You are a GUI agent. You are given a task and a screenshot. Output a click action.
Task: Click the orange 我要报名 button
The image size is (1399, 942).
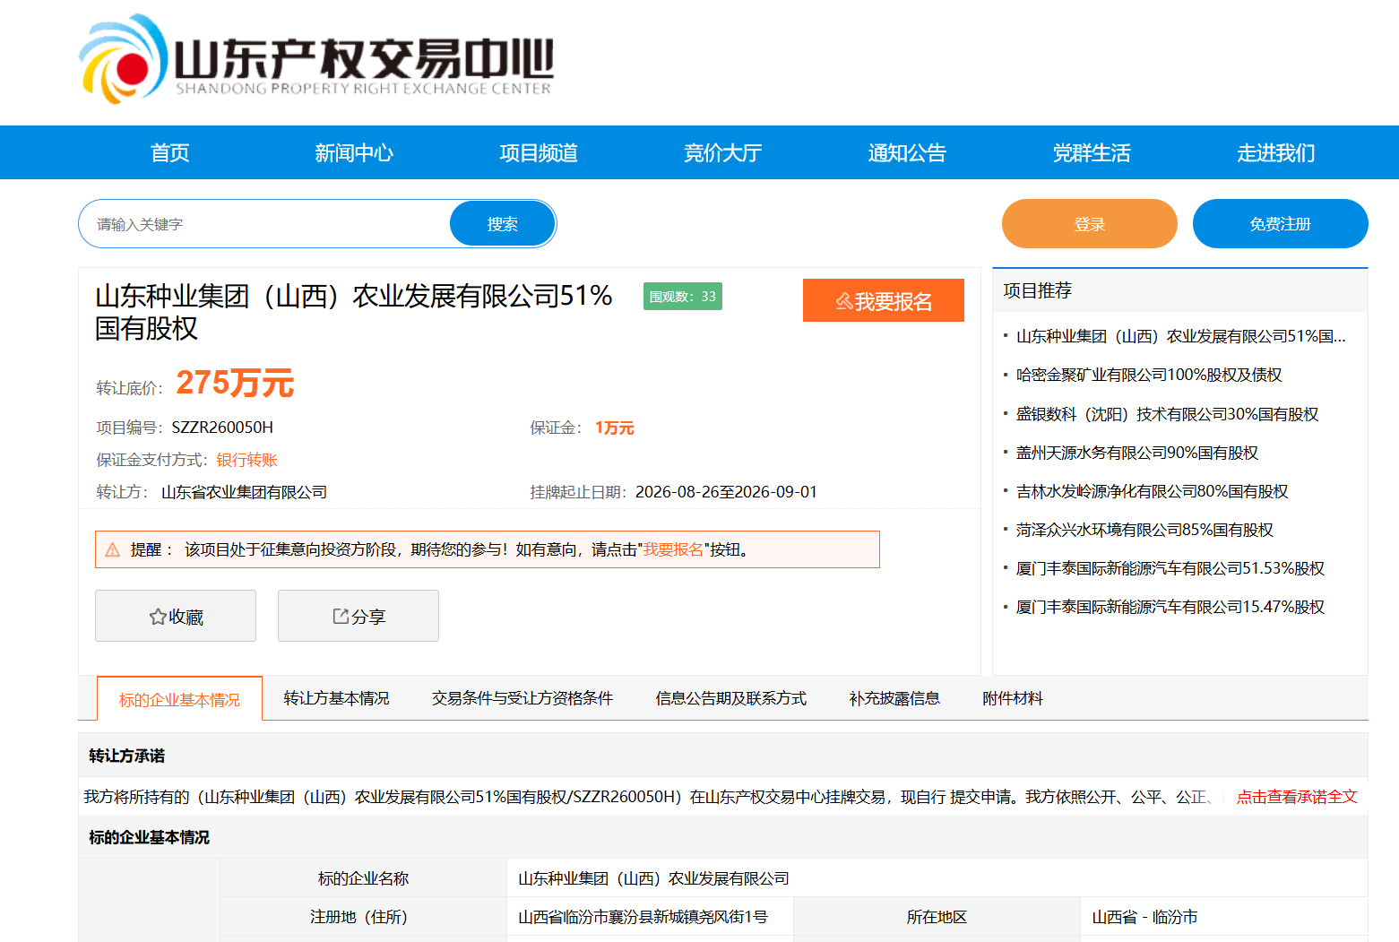pos(884,300)
